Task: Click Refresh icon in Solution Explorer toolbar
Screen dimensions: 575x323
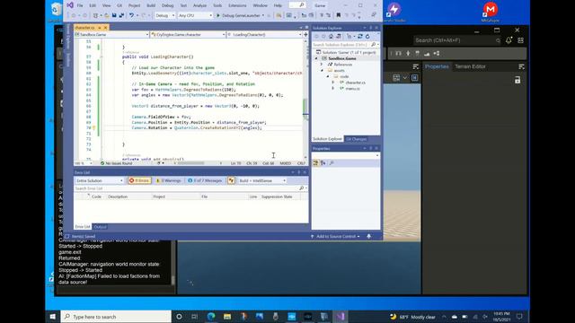Action: (367, 36)
